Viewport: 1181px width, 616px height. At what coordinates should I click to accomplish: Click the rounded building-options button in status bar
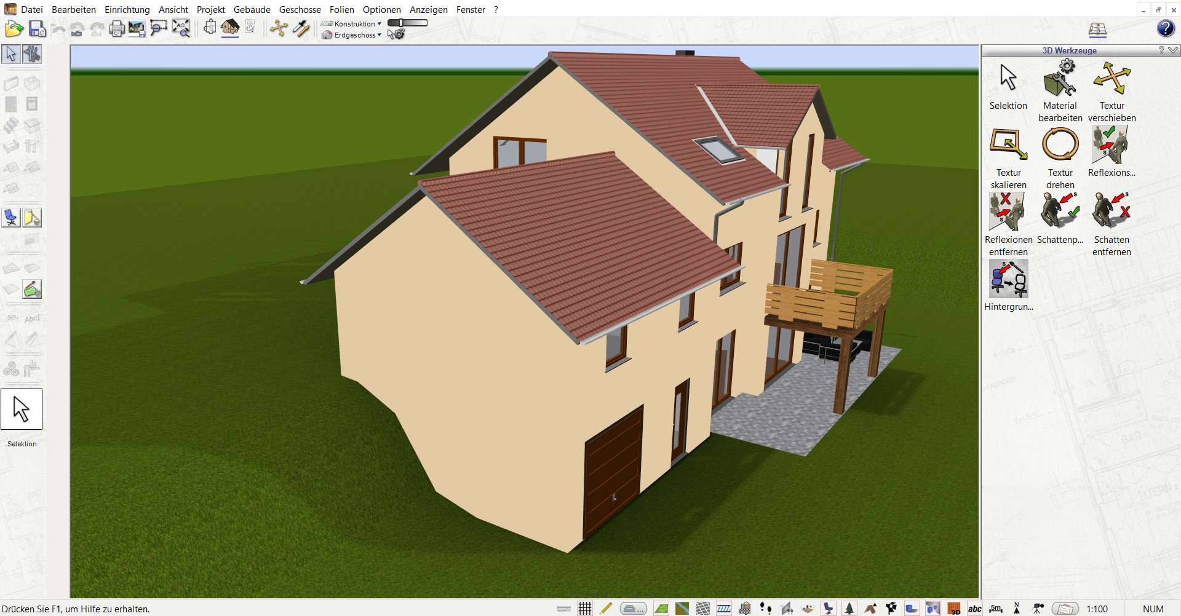633,609
